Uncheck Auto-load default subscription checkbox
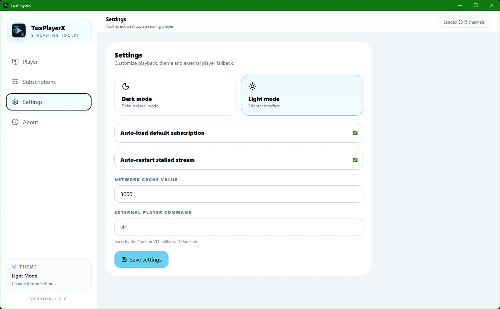Viewport: 500px width, 309px height. click(x=355, y=133)
